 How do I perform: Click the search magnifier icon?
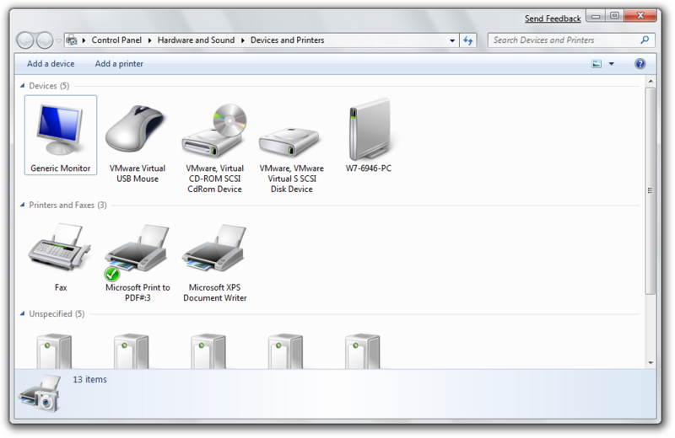click(645, 40)
